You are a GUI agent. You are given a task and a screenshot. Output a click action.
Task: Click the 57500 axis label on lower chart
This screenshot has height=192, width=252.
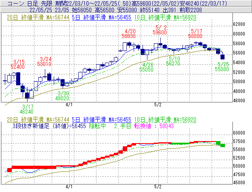point(239,141)
